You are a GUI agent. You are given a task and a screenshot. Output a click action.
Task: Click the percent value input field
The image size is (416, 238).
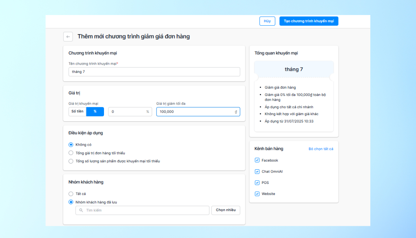tap(130, 112)
